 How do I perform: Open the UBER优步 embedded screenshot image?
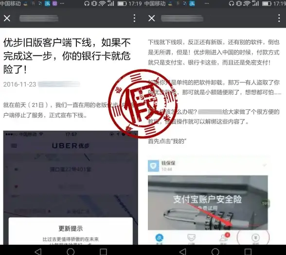click(x=71, y=187)
